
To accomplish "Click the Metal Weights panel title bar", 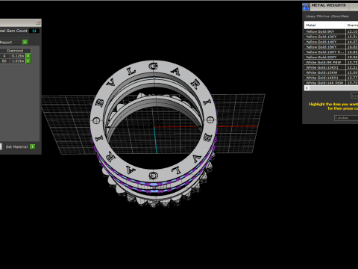I will point(330,7).
